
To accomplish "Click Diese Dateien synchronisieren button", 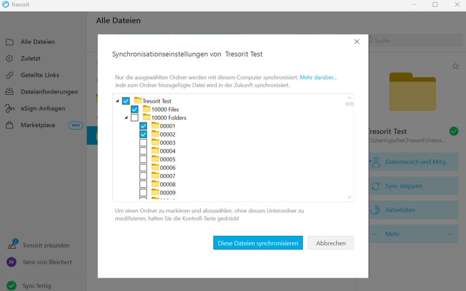I will tap(258, 243).
